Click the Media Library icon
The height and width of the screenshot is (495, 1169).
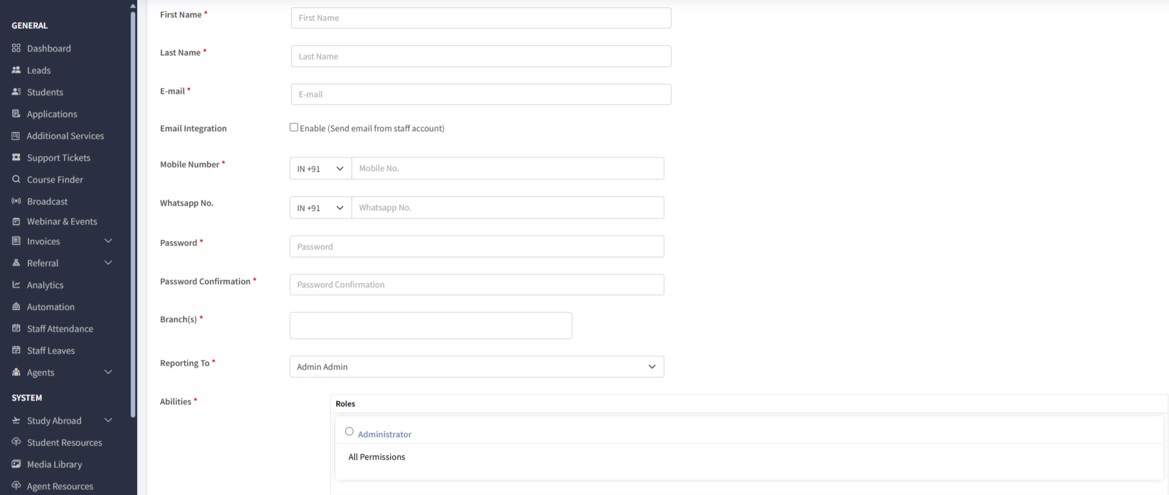point(16,464)
